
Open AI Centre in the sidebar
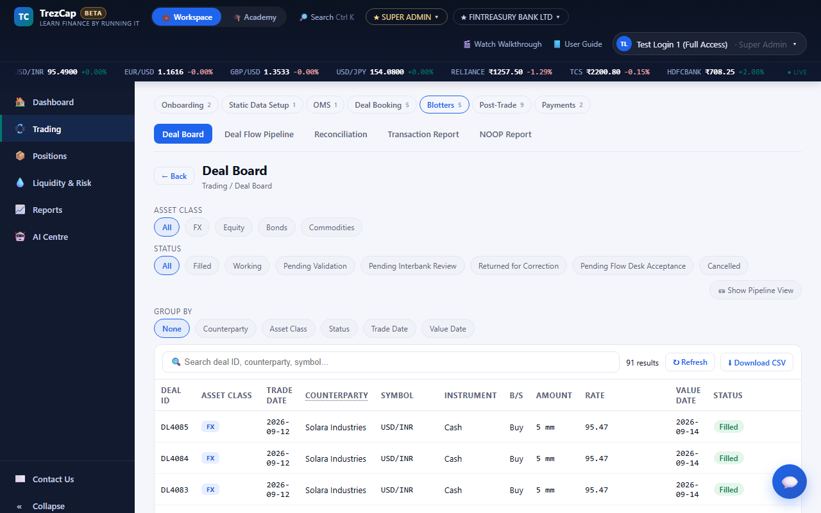67,237
